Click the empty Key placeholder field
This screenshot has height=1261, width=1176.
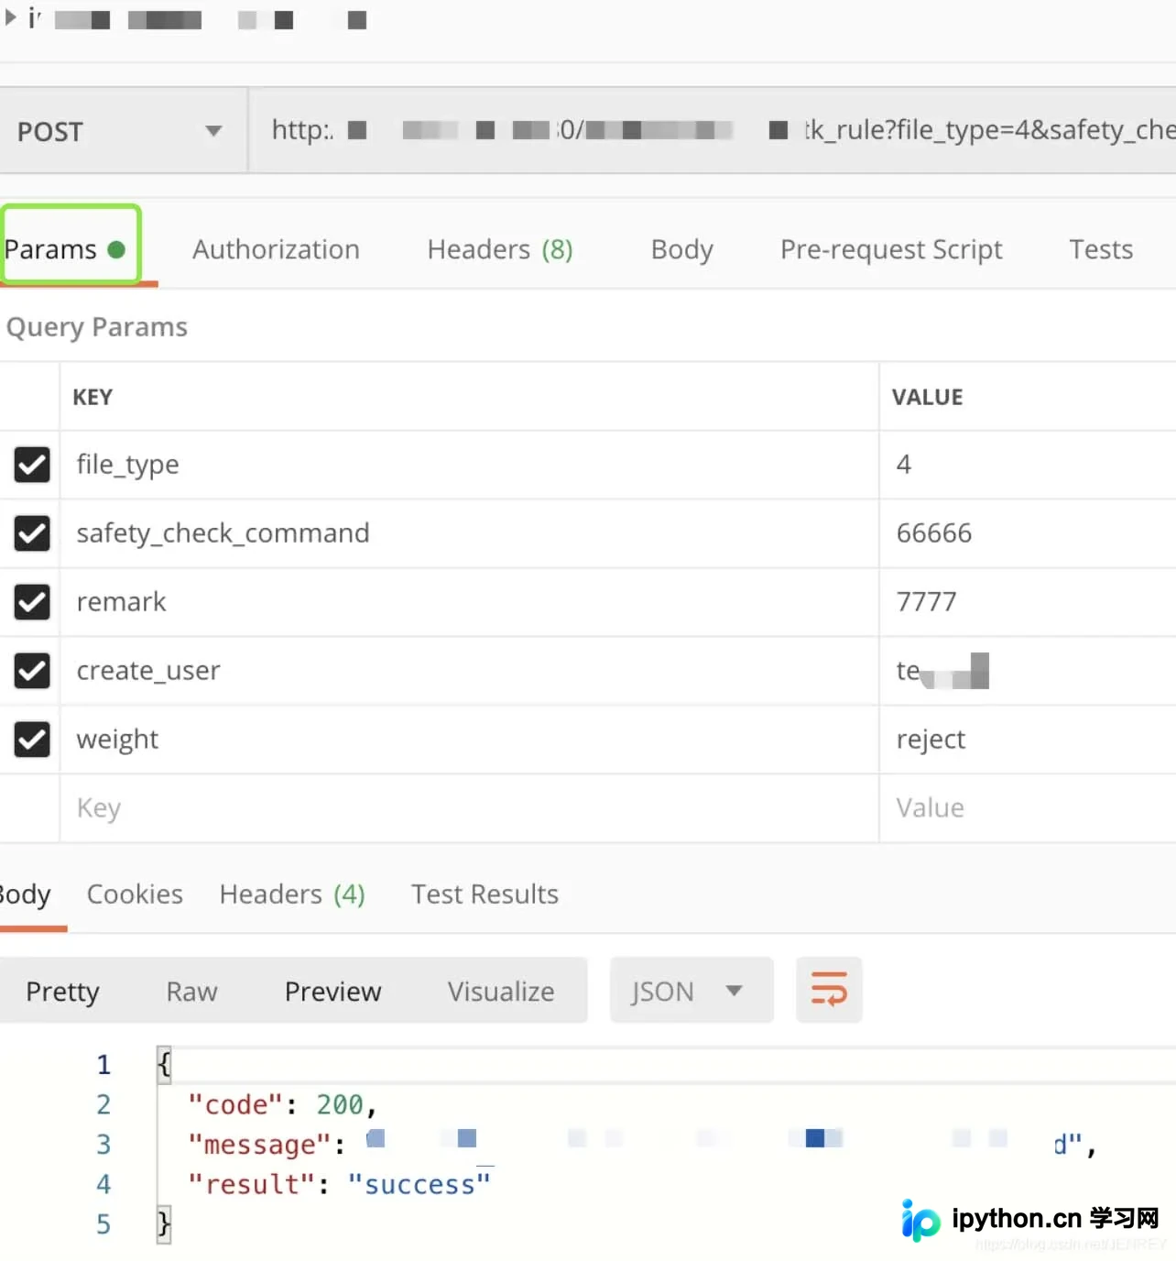pos(469,808)
